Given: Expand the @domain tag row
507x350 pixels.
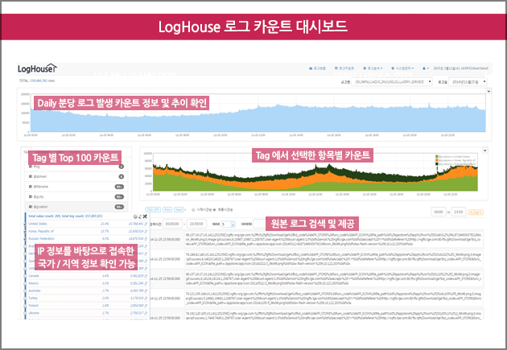Looking at the screenshot, I should [76, 176].
